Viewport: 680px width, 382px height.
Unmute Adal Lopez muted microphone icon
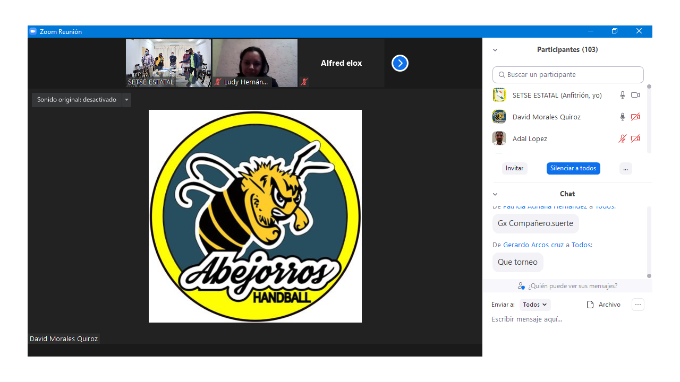(623, 138)
